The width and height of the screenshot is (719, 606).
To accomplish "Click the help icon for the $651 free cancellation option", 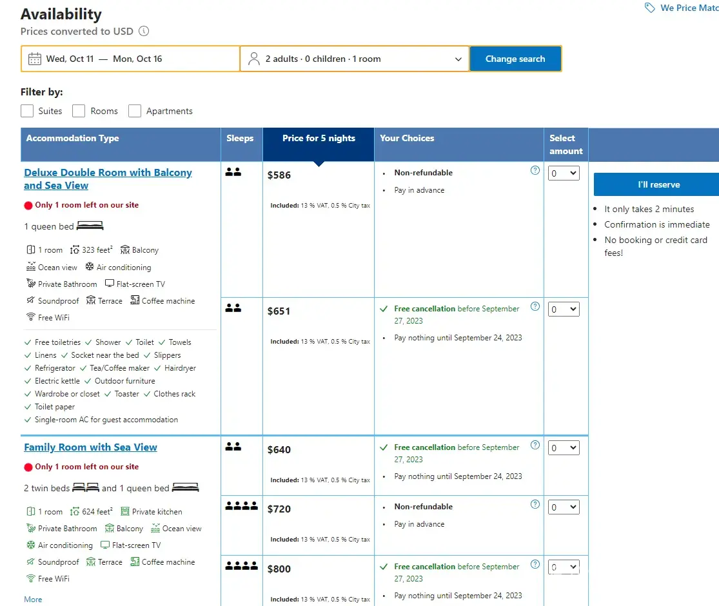I will [535, 307].
